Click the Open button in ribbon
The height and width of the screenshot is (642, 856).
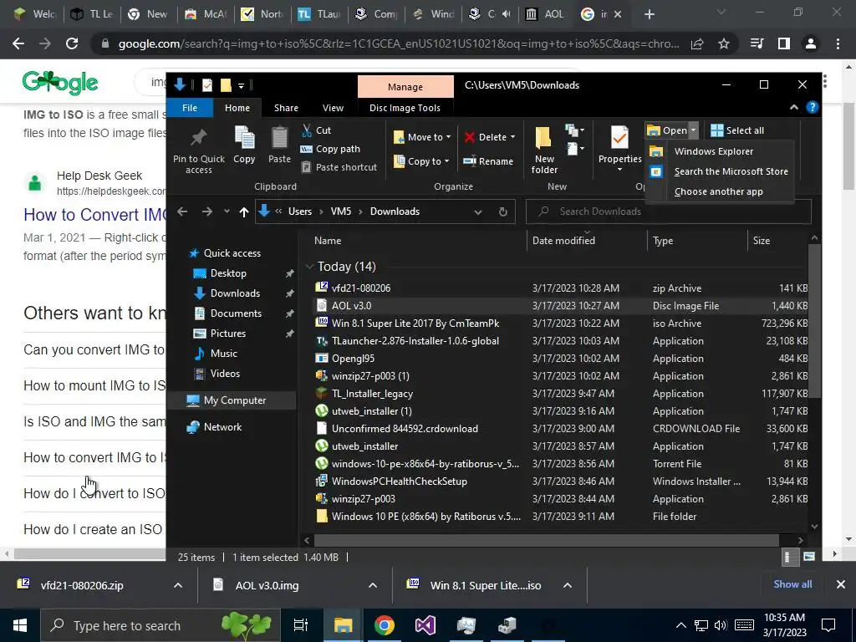[x=667, y=130]
